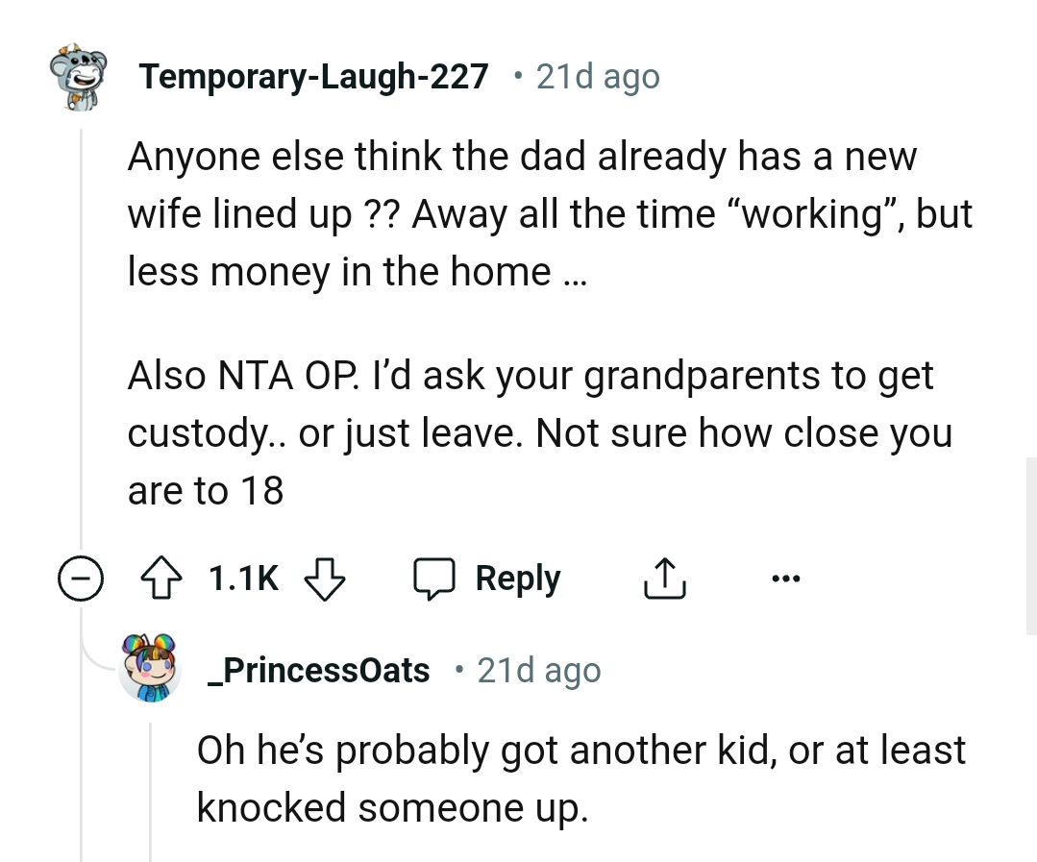Collapse Temporary-Laugh-227's comment thread
The height and width of the screenshot is (862, 1037).
(x=84, y=579)
